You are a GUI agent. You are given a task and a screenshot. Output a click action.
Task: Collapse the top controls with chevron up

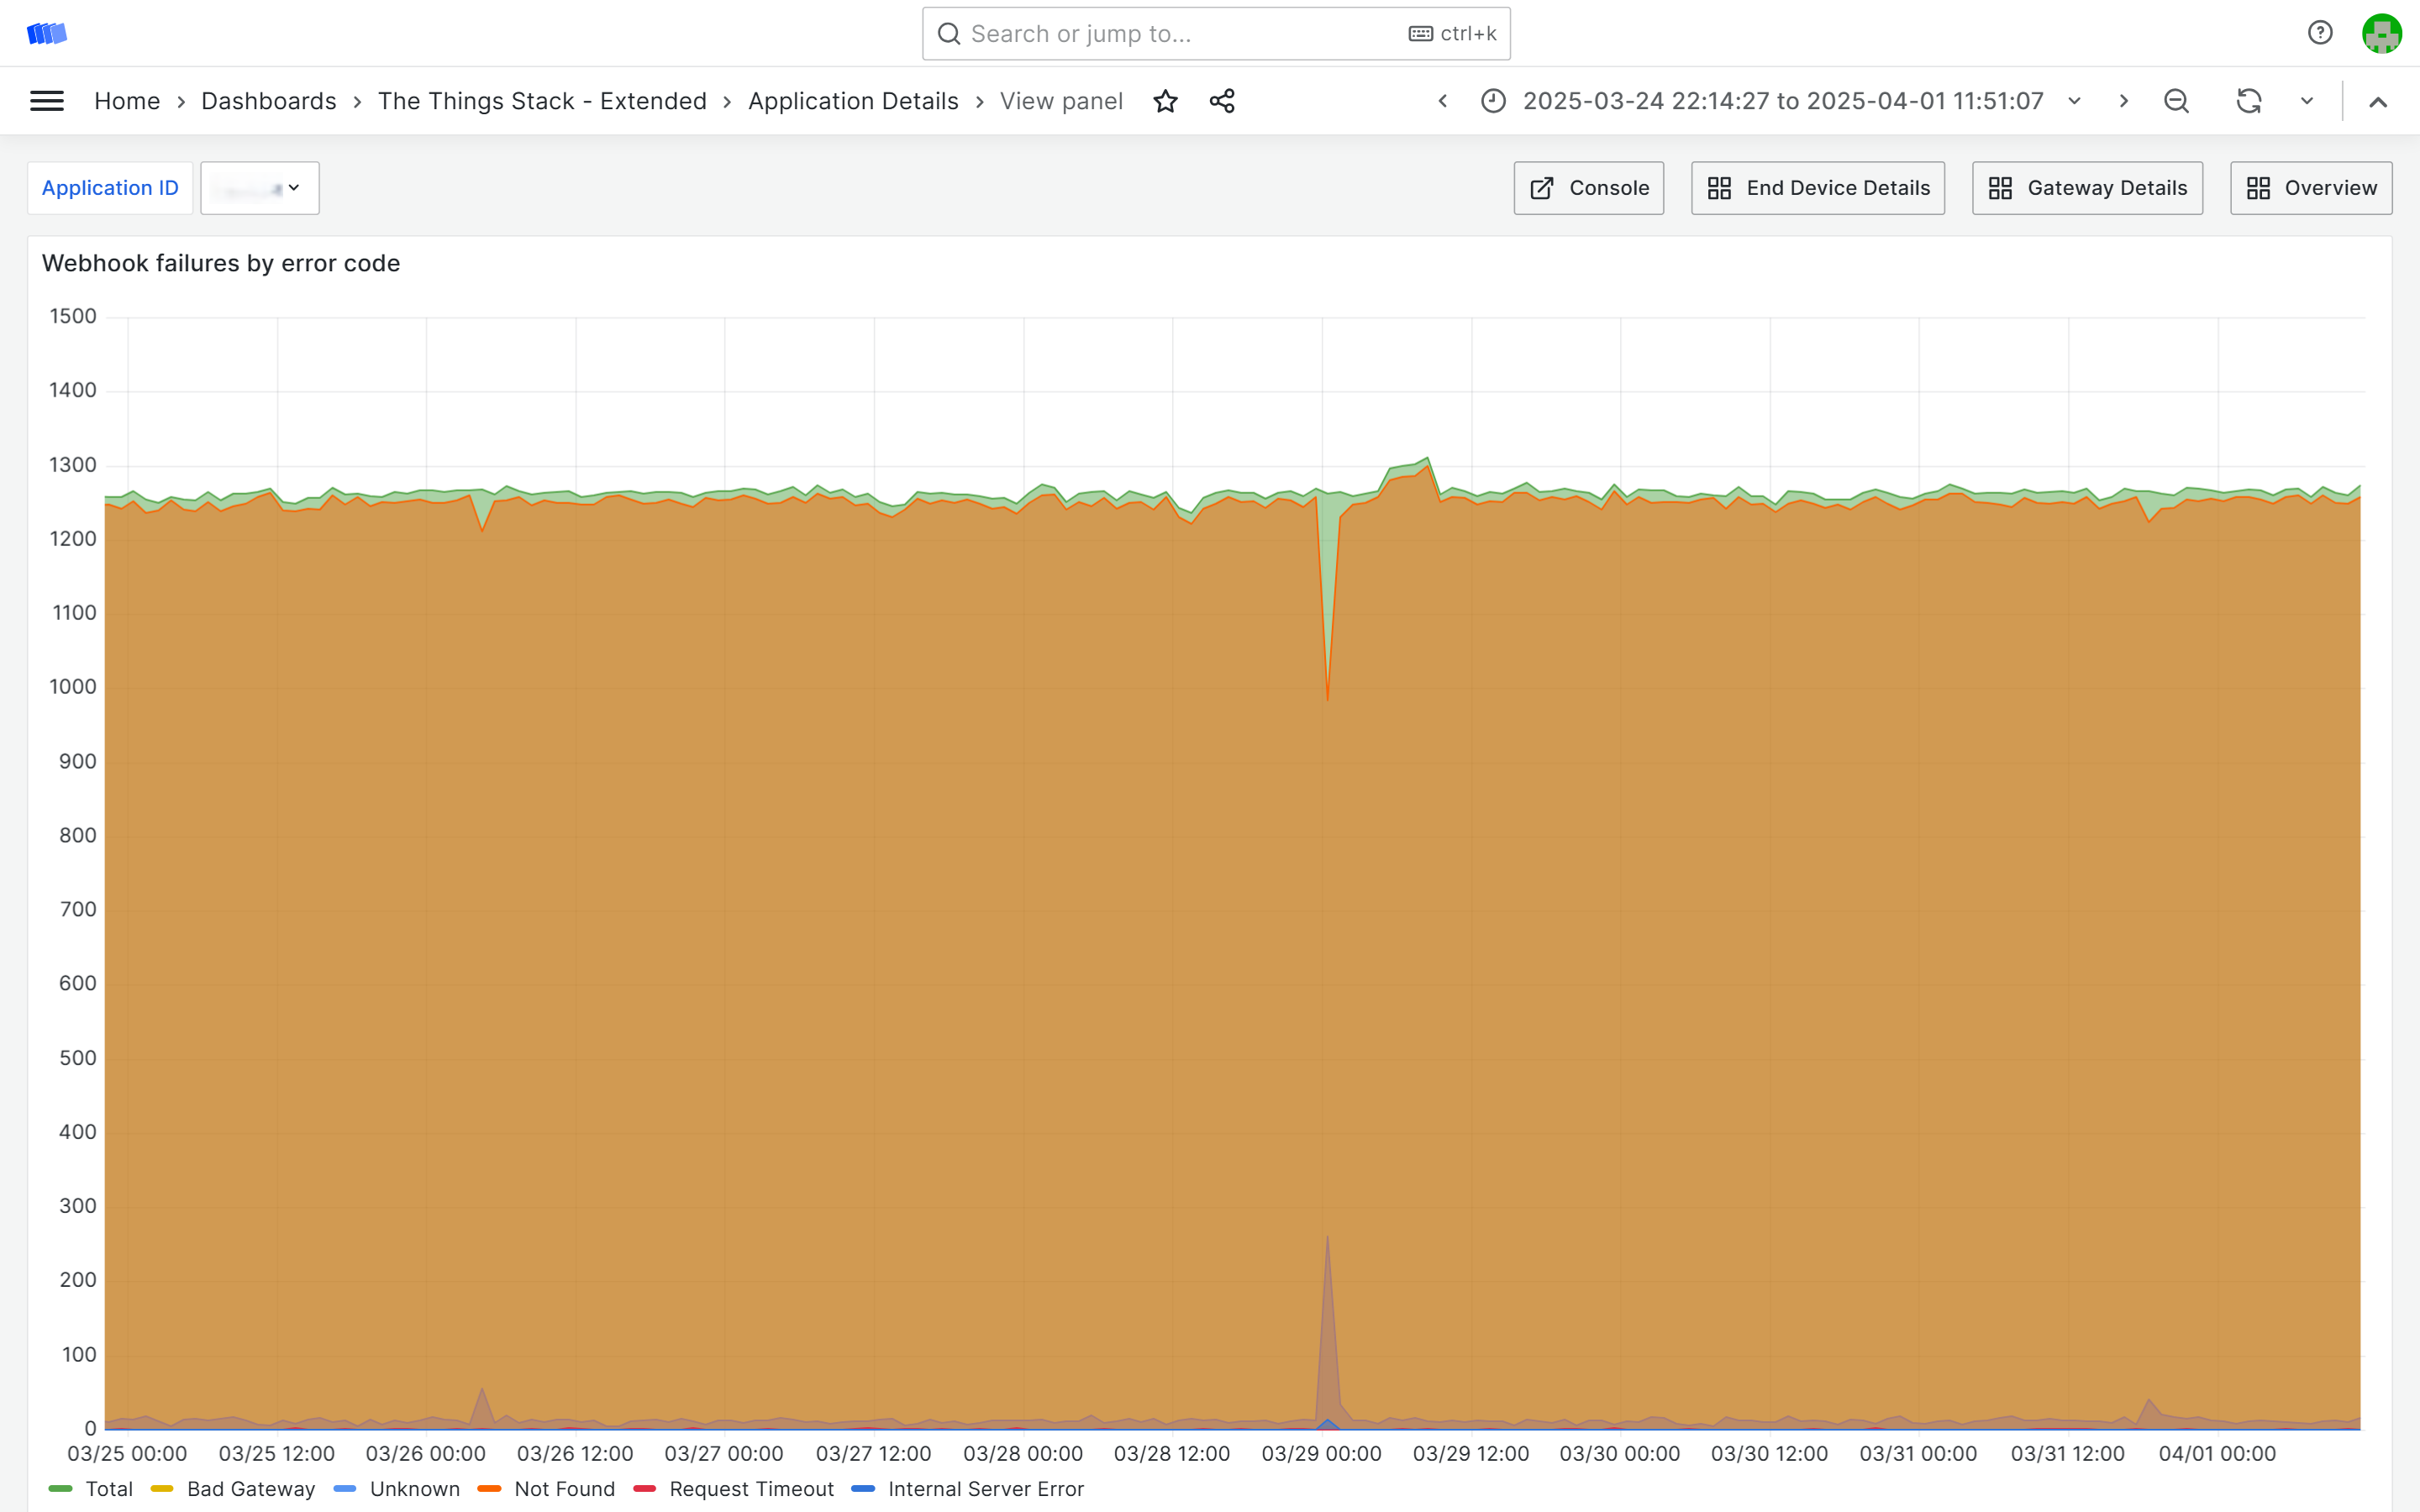click(x=2380, y=100)
